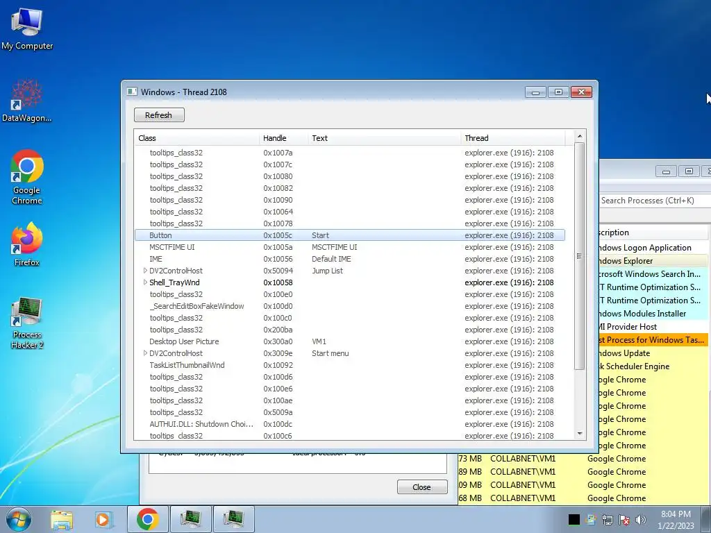Click the Refresh button
Image resolution: width=711 pixels, height=533 pixels.
click(x=159, y=115)
